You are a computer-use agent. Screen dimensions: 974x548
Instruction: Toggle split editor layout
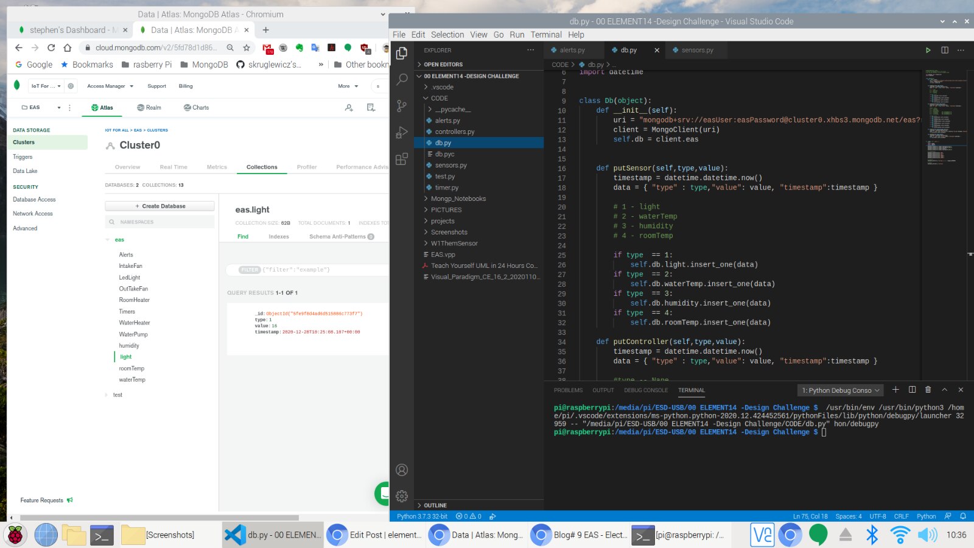944,50
